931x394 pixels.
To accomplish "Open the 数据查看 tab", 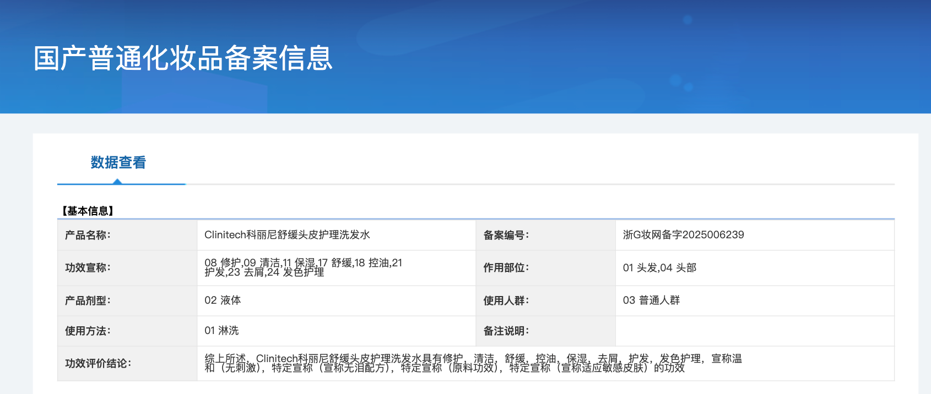I will [118, 162].
